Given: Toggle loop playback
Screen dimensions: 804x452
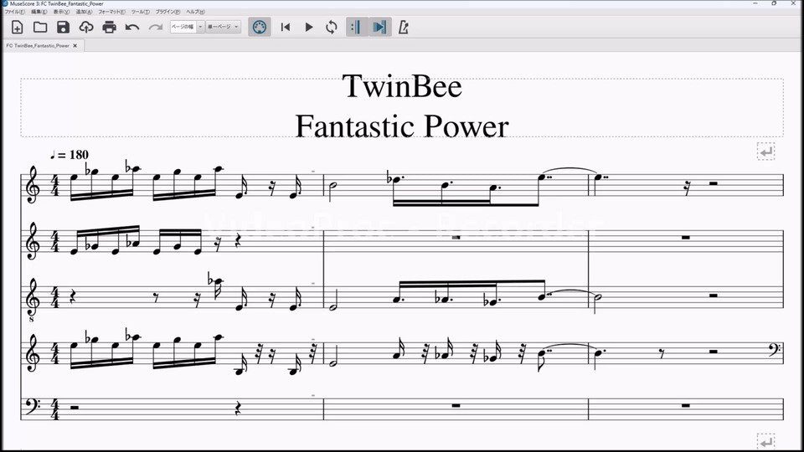Looking at the screenshot, I should pos(332,27).
